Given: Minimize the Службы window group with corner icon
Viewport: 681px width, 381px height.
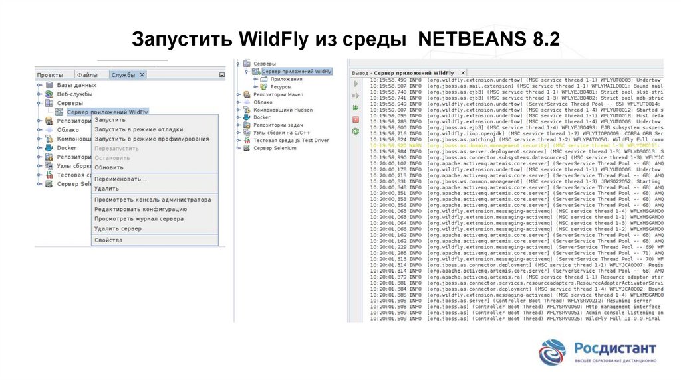Looking at the screenshot, I should click(x=222, y=75).
